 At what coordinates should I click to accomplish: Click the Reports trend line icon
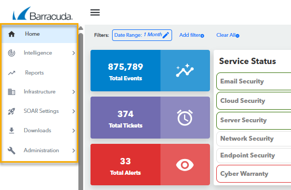tap(12, 73)
